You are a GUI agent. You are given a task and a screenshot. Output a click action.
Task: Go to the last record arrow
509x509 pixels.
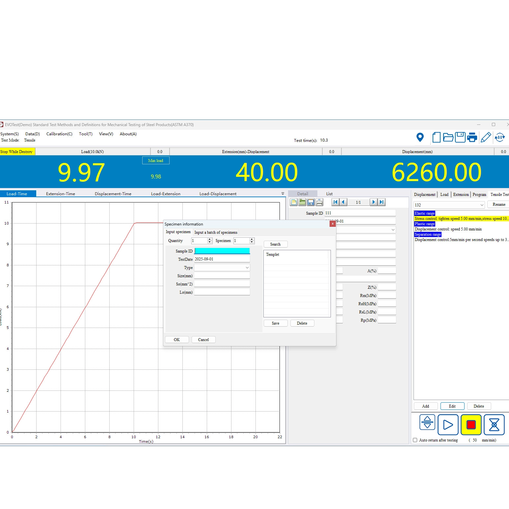coord(382,202)
